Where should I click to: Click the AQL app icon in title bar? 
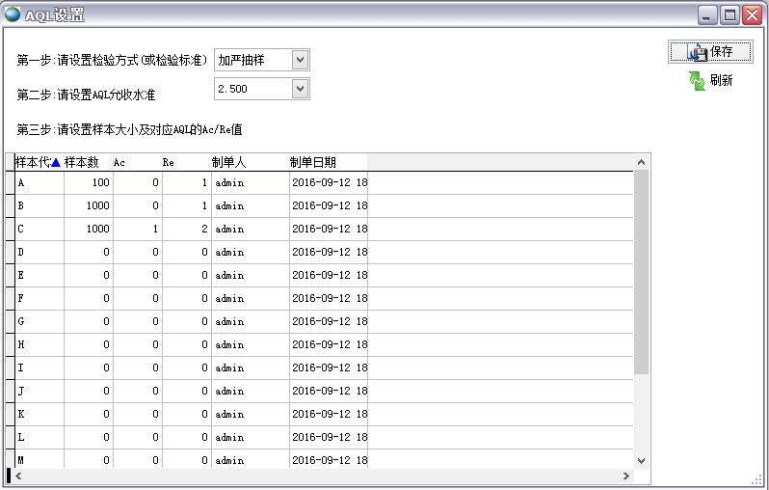pos(13,14)
